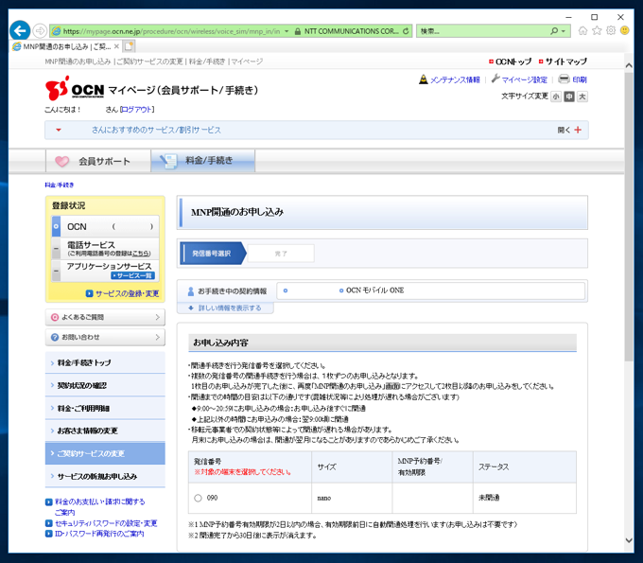Click the wrench icon for マイページ設定
The height and width of the screenshot is (563, 643).
click(495, 79)
